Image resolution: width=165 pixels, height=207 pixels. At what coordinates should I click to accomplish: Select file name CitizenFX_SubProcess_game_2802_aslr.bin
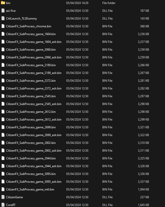(x=34, y=151)
